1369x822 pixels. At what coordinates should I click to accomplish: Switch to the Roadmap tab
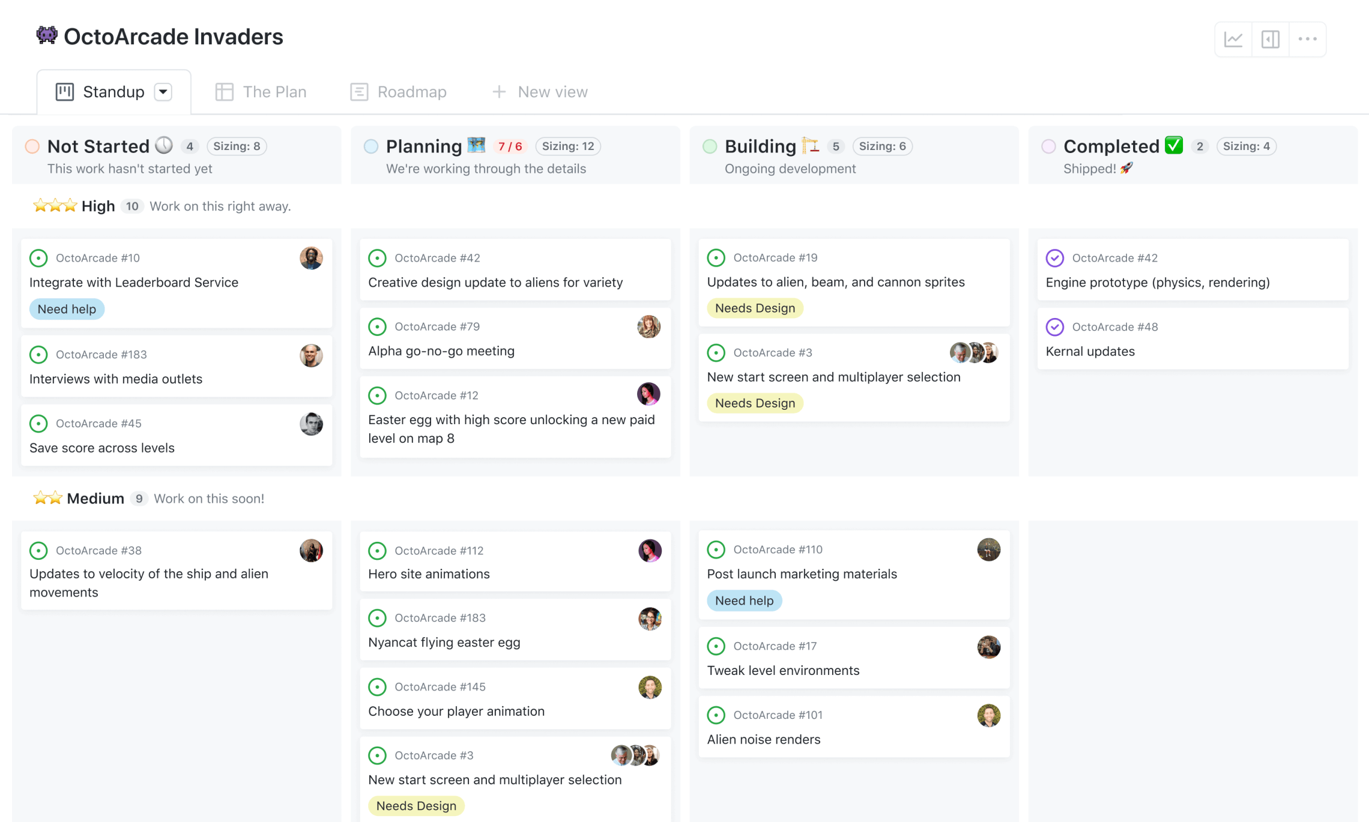[412, 91]
